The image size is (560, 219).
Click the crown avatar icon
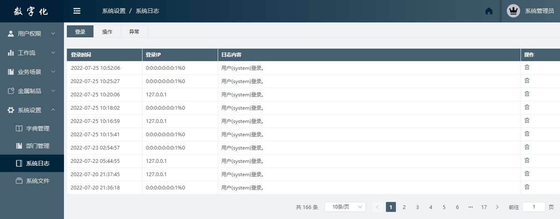(x=513, y=11)
